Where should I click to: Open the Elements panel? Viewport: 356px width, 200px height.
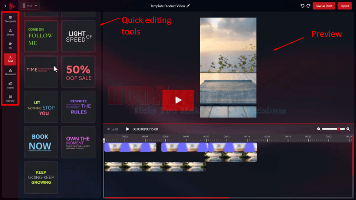[10, 72]
